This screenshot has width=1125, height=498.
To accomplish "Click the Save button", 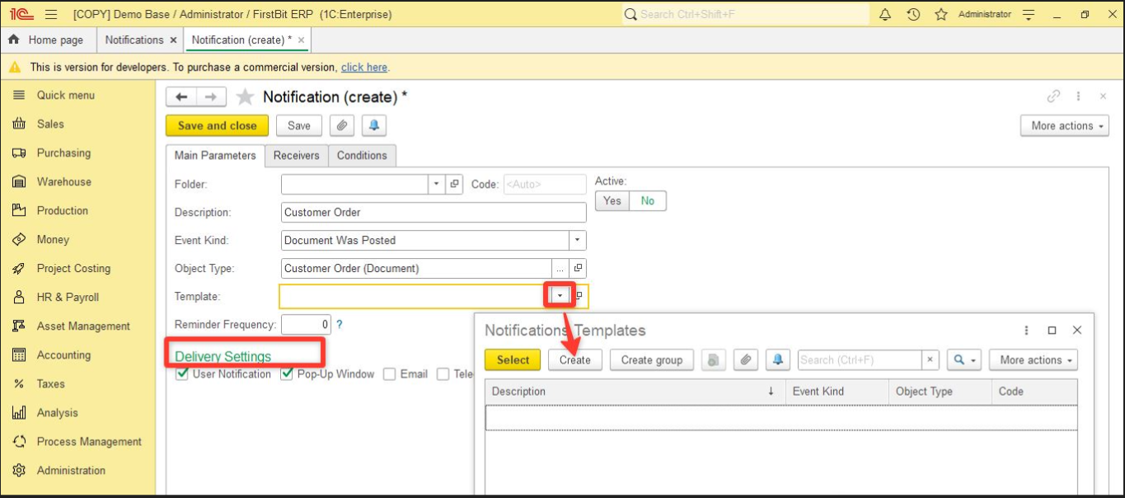I will [x=299, y=125].
